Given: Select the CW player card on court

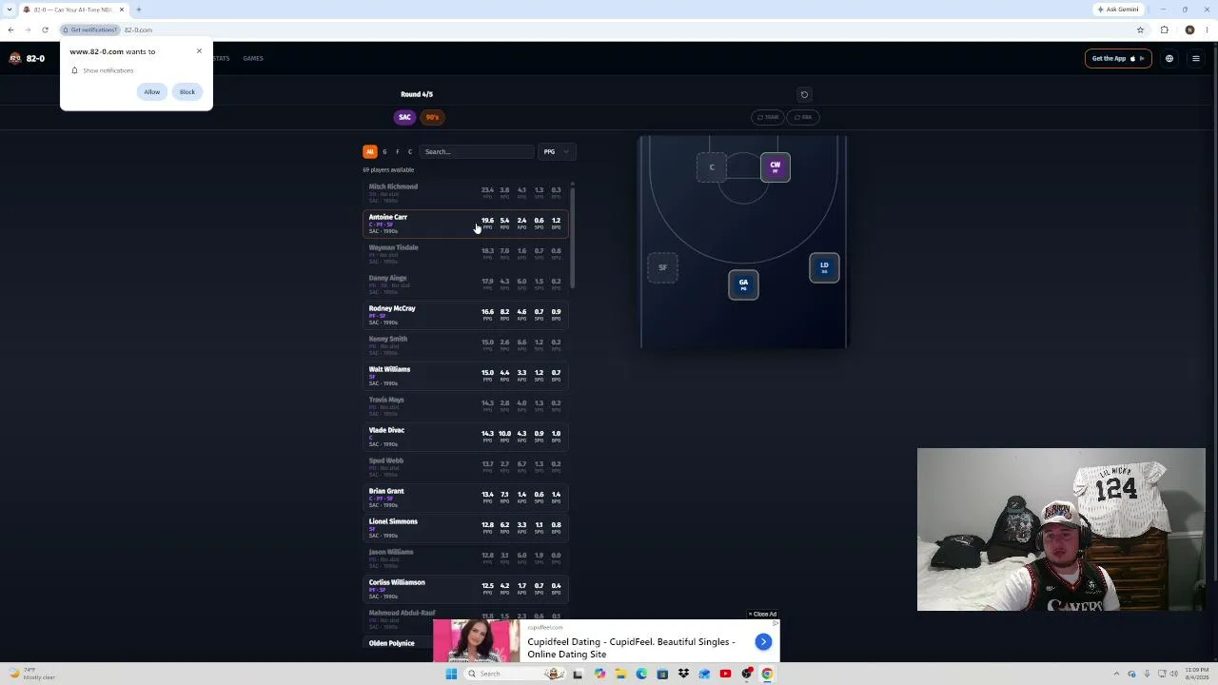Looking at the screenshot, I should [x=776, y=167].
